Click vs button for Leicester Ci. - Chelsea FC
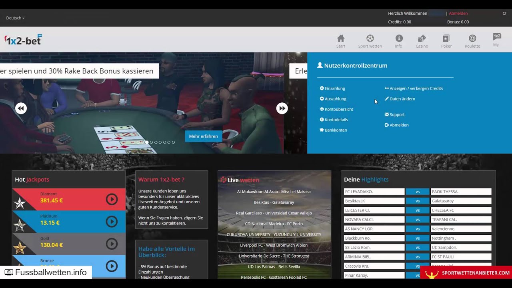 tap(418, 210)
